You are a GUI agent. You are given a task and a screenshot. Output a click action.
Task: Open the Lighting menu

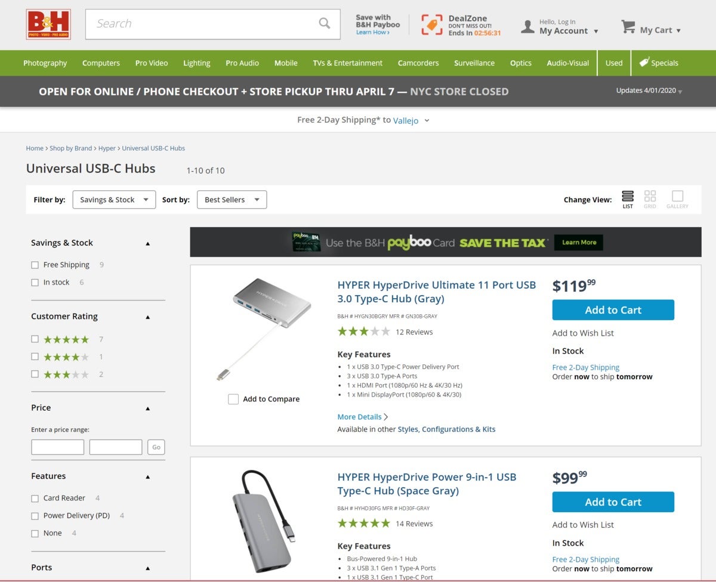pos(197,63)
